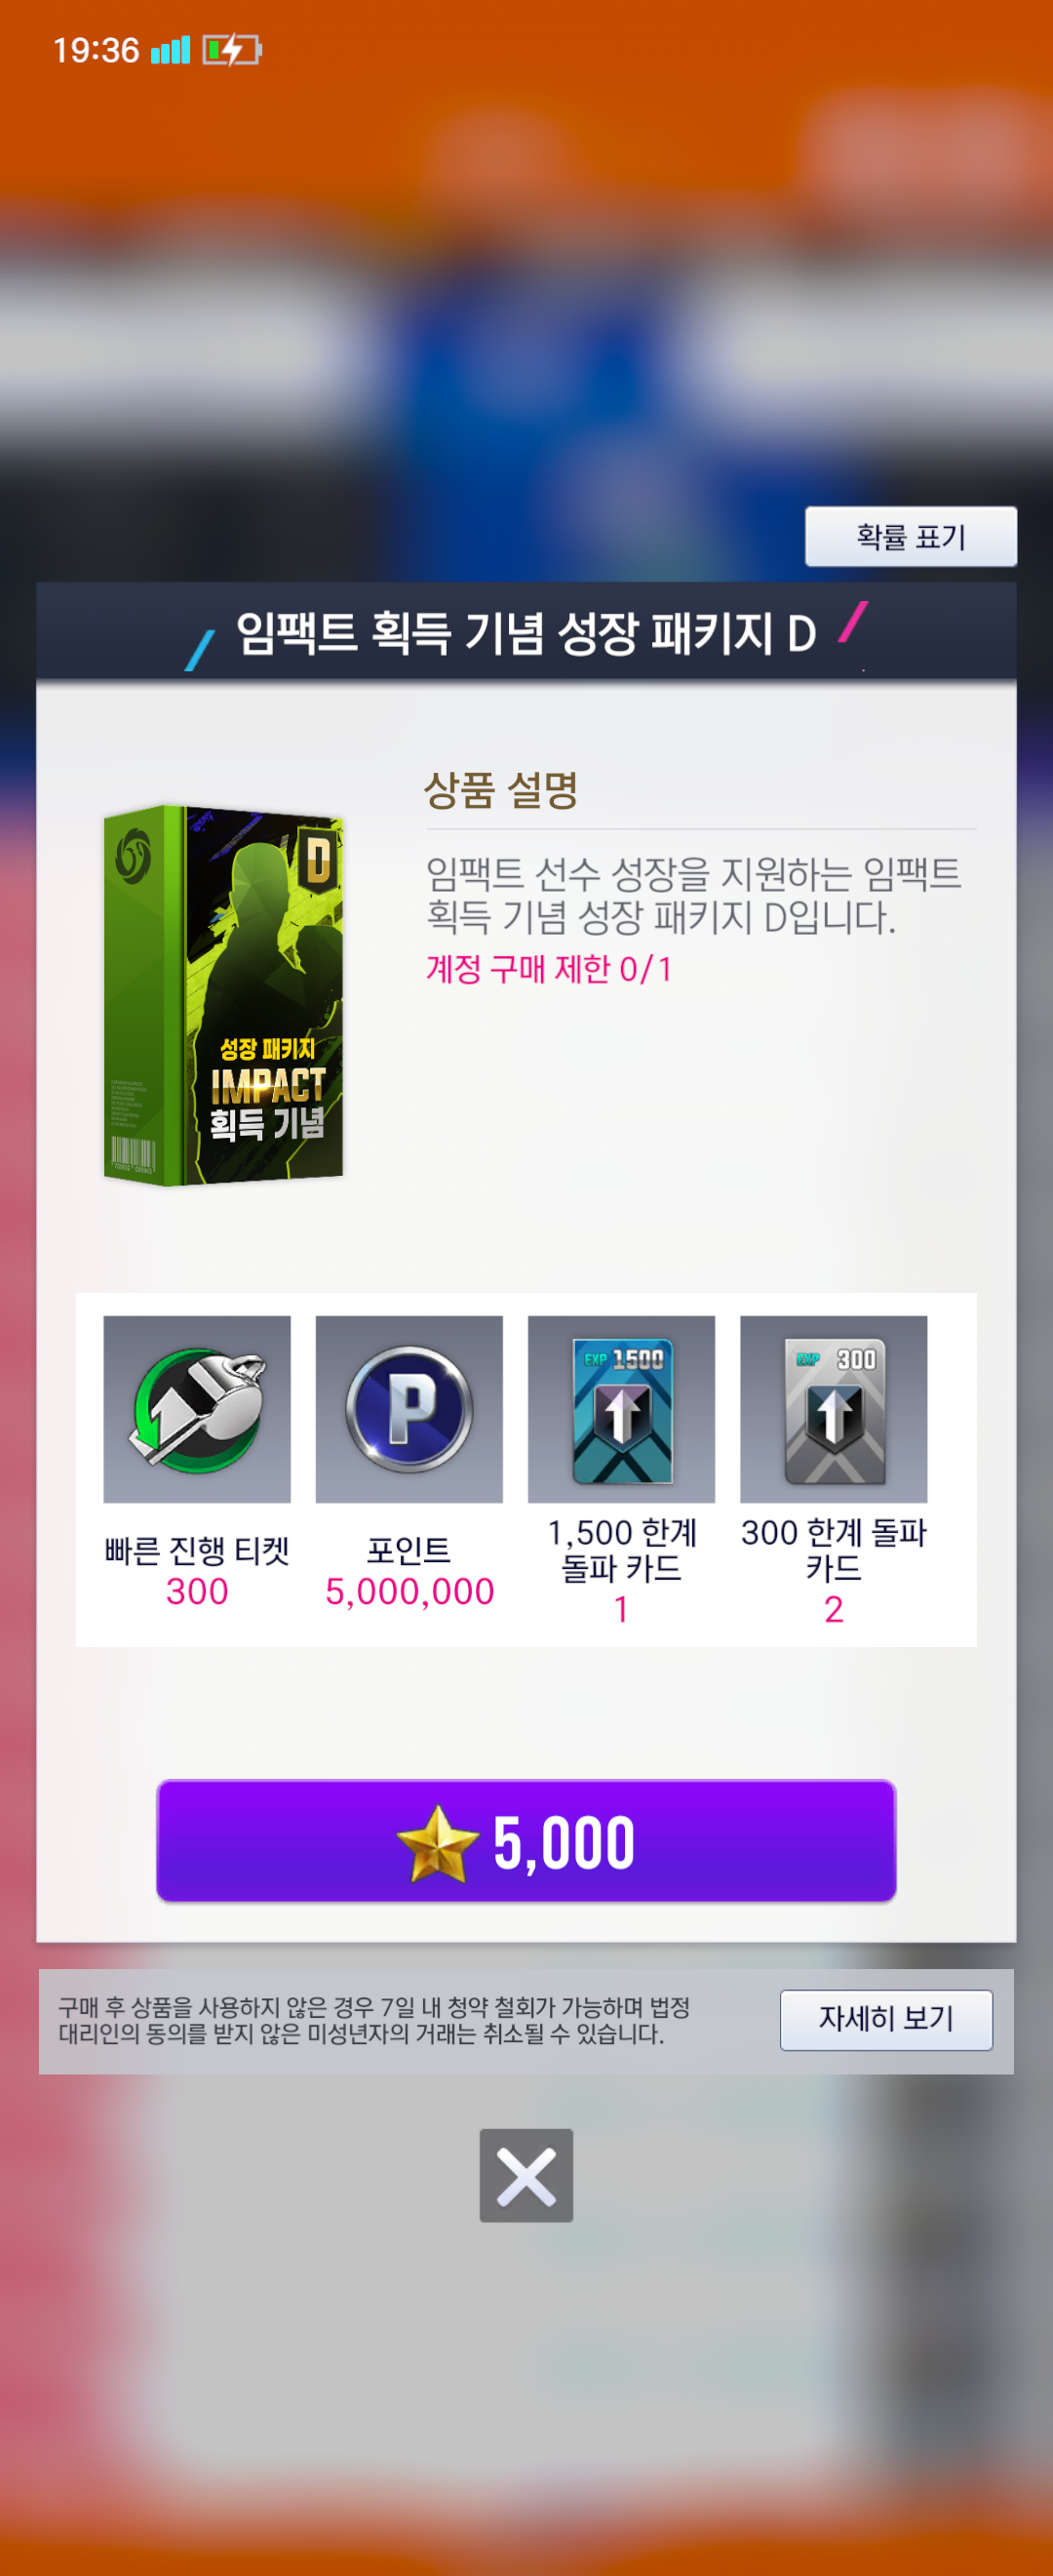Tap the package description paragraph
Viewport: 1053px width, 2576px height.
(x=693, y=895)
